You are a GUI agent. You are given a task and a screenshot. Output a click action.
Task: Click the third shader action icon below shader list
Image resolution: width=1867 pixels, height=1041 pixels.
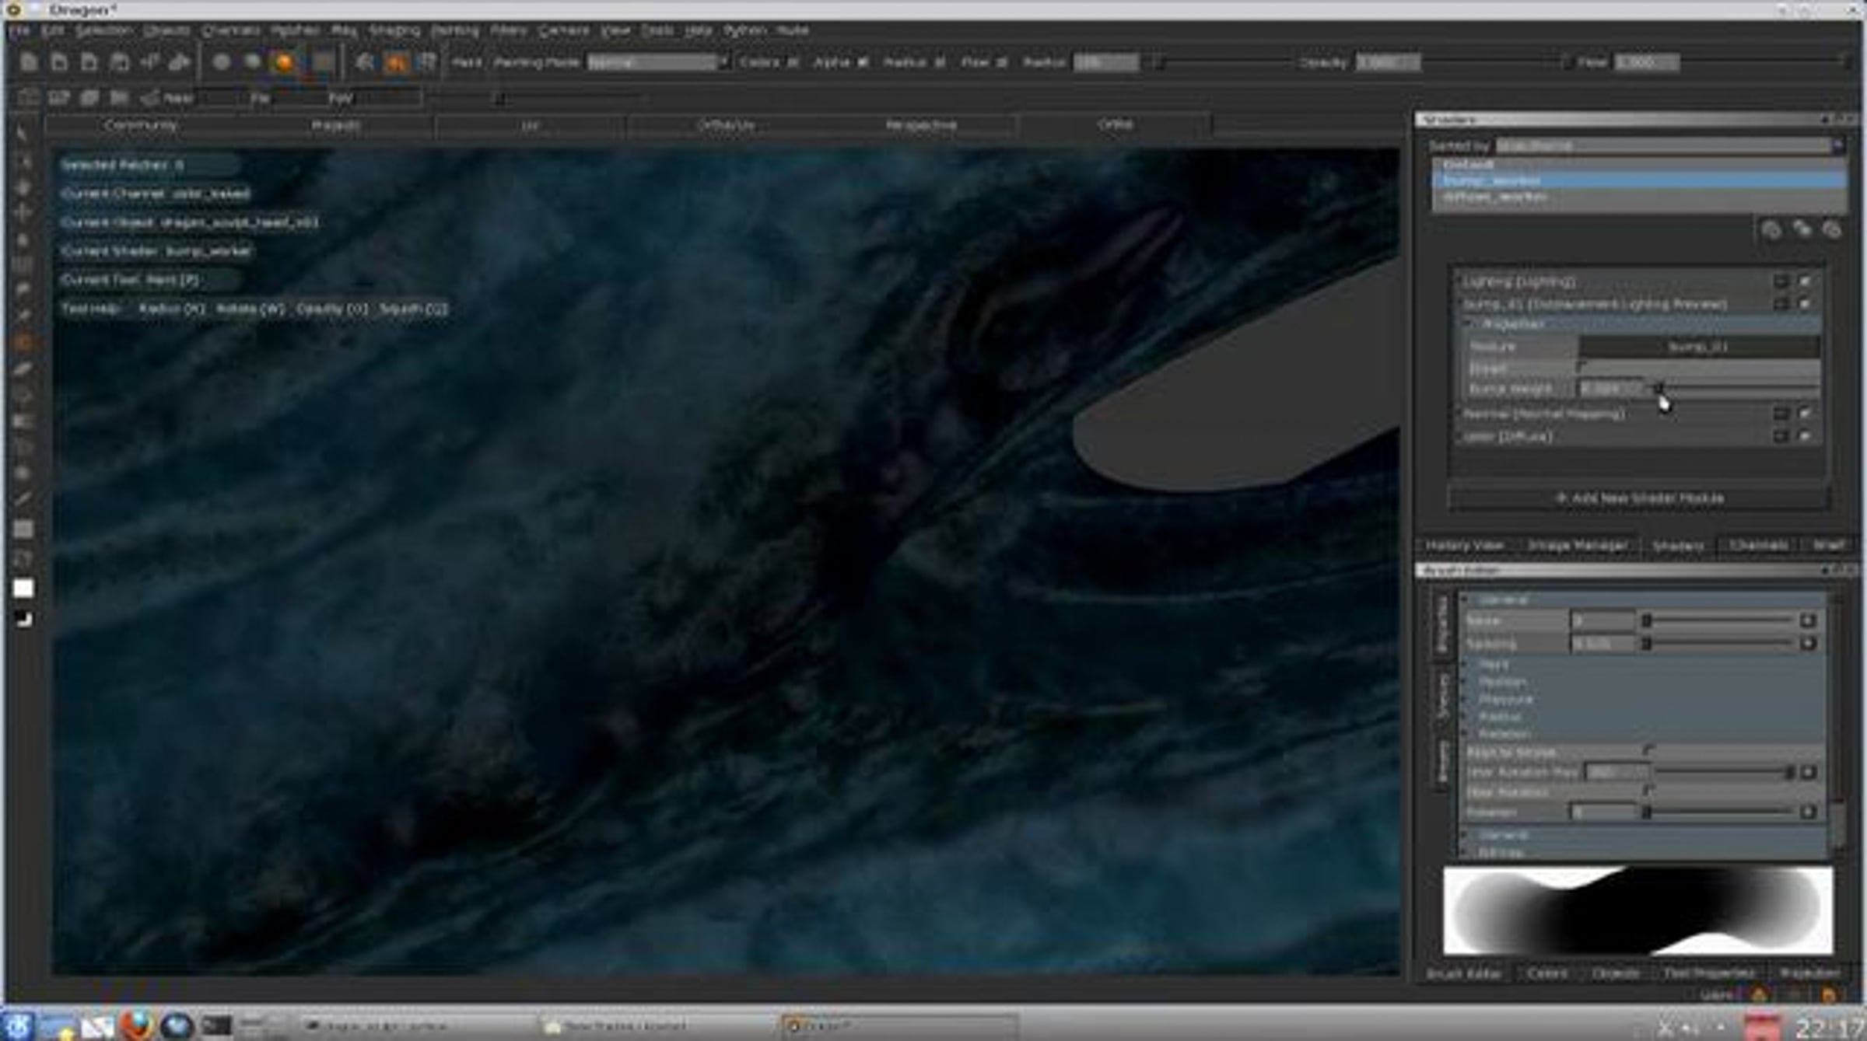tap(1832, 229)
